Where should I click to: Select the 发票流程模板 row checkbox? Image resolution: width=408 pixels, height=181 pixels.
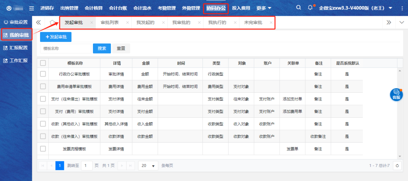coord(43,149)
